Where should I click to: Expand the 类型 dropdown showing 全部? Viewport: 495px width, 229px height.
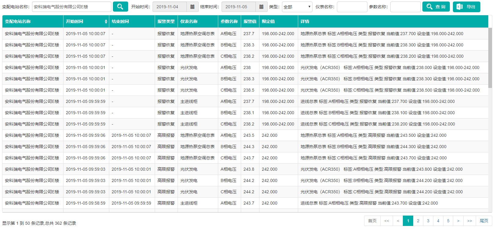[297, 7]
